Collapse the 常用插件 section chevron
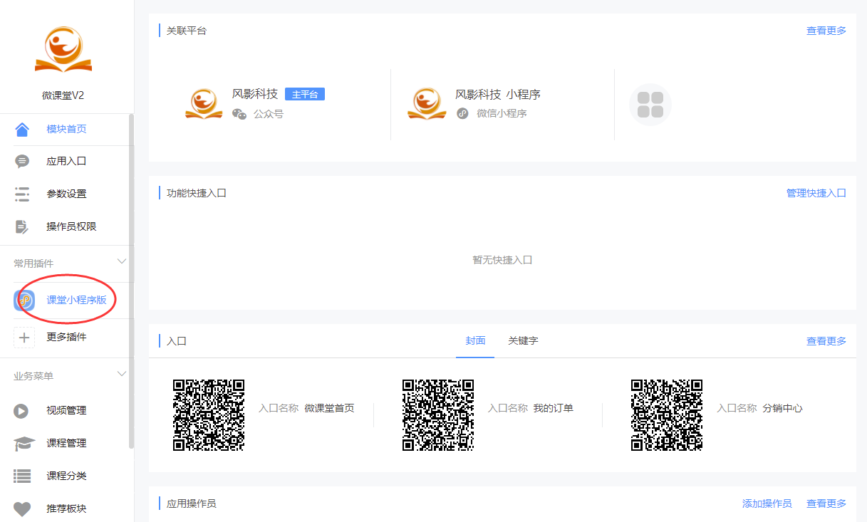Image resolution: width=867 pixels, height=522 pixels. click(x=122, y=262)
